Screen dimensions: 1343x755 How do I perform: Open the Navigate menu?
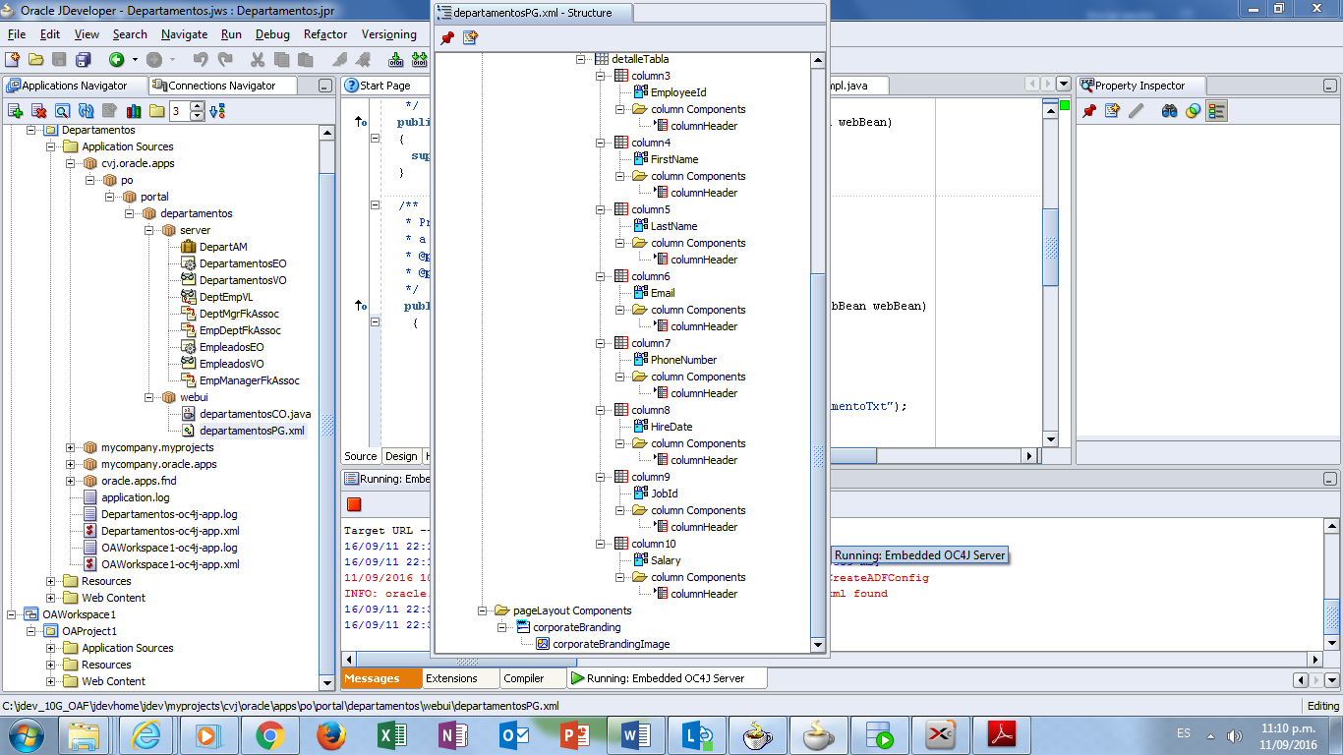pyautogui.click(x=184, y=34)
